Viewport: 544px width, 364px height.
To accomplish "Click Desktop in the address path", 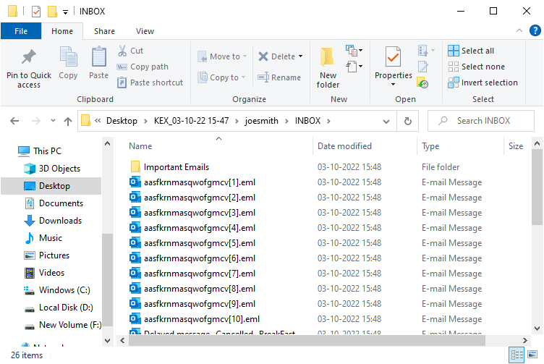I will (122, 121).
